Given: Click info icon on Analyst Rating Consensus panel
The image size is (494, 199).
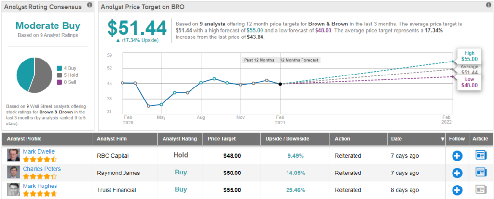Looking at the screenshot, I should coord(90,5).
